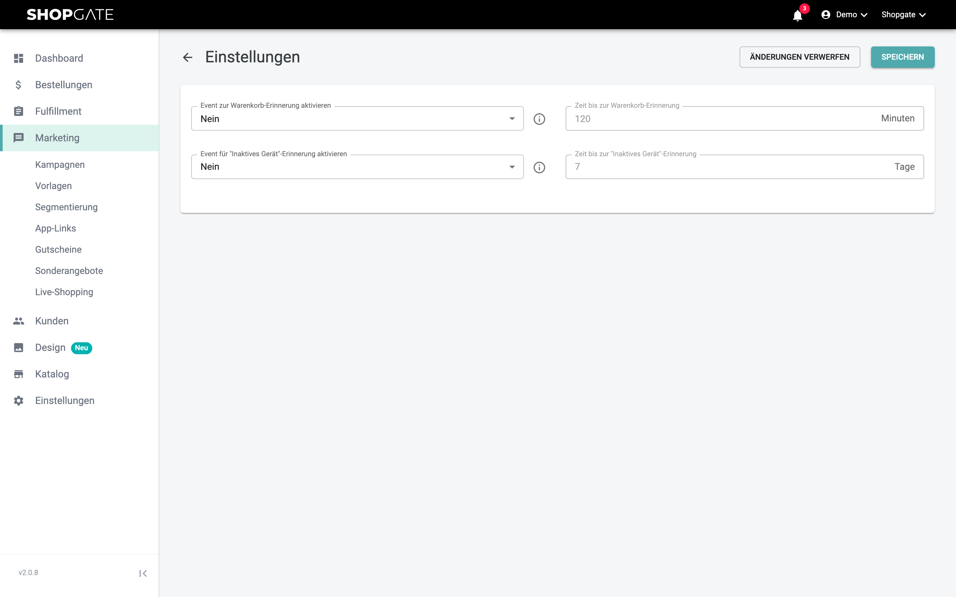Click the Dashboard grid icon

coord(19,58)
